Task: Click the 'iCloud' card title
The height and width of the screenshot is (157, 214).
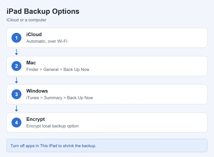Action: click(x=34, y=34)
